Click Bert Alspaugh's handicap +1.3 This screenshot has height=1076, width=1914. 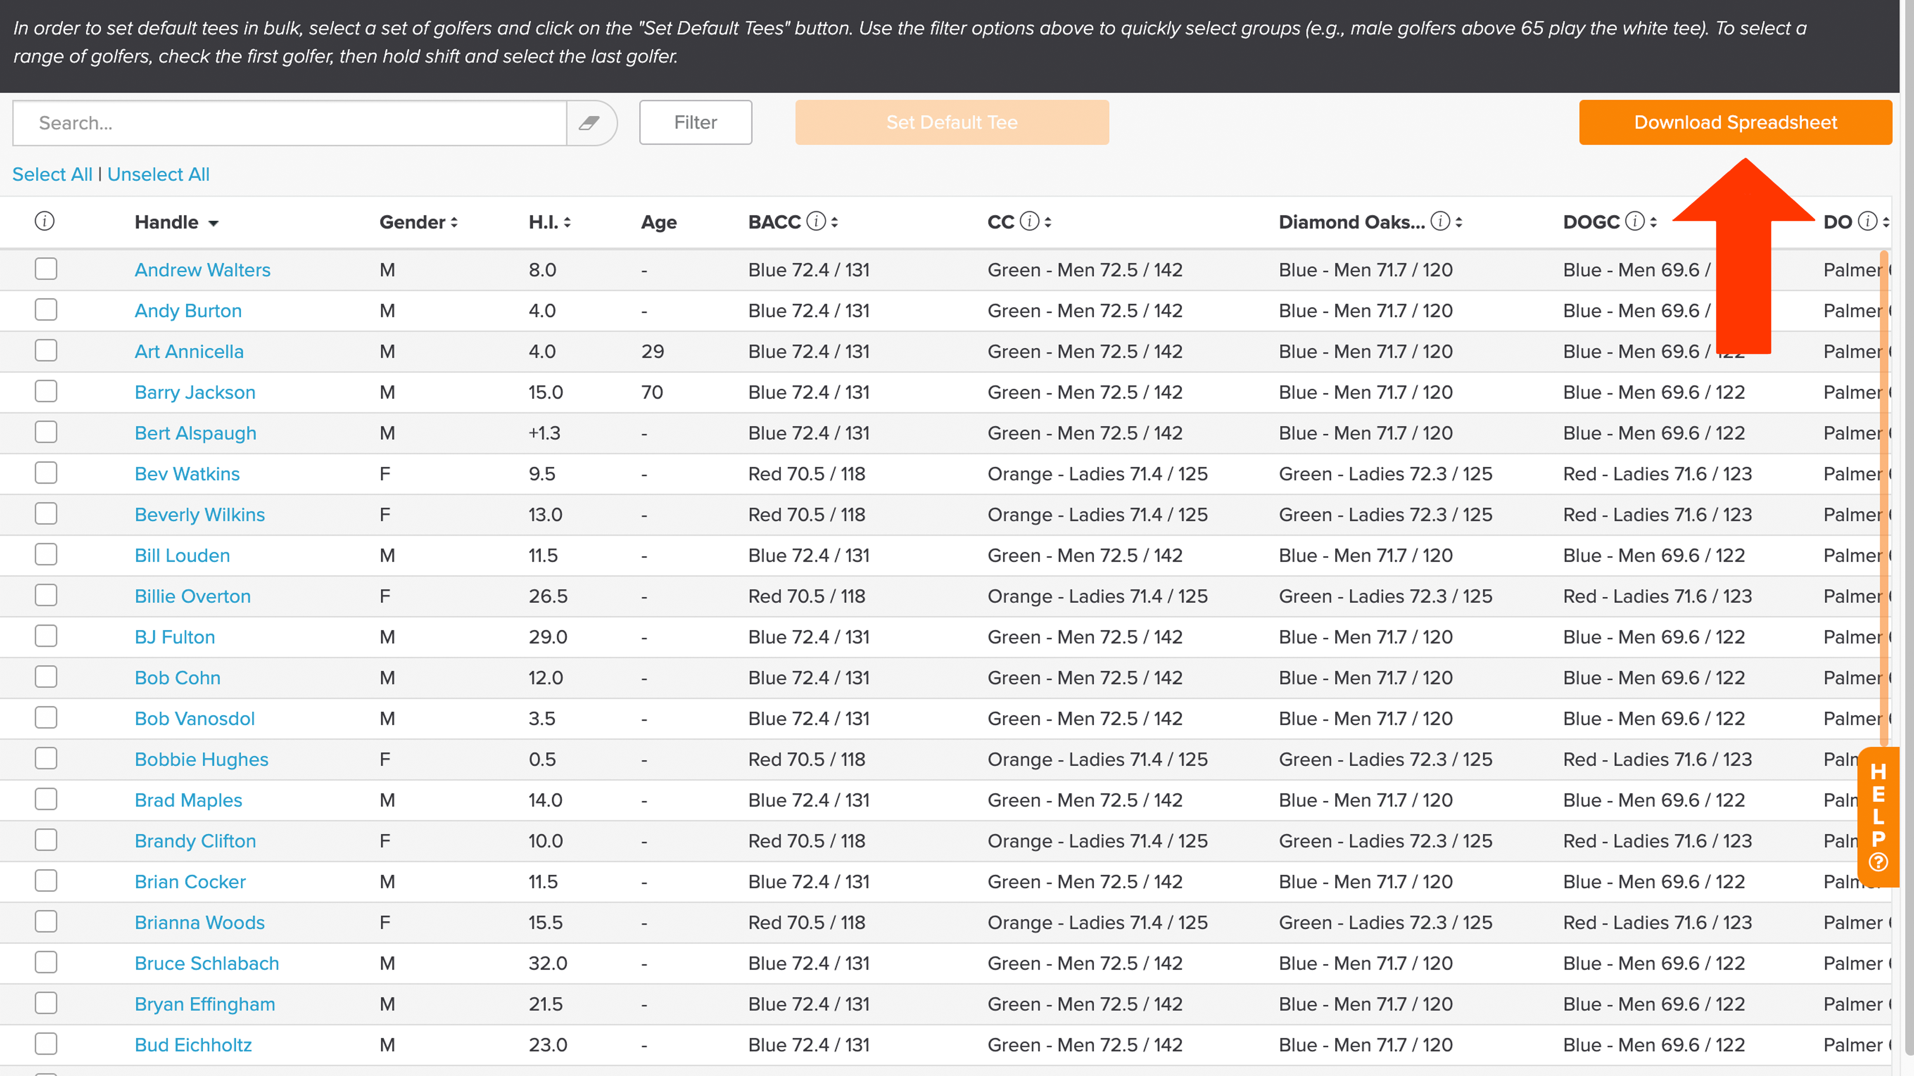coord(545,433)
